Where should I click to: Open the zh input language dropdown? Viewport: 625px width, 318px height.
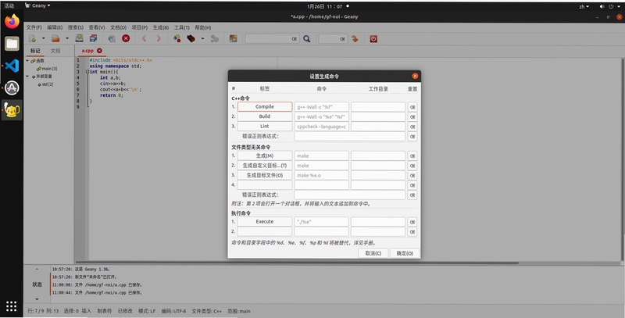584,6
